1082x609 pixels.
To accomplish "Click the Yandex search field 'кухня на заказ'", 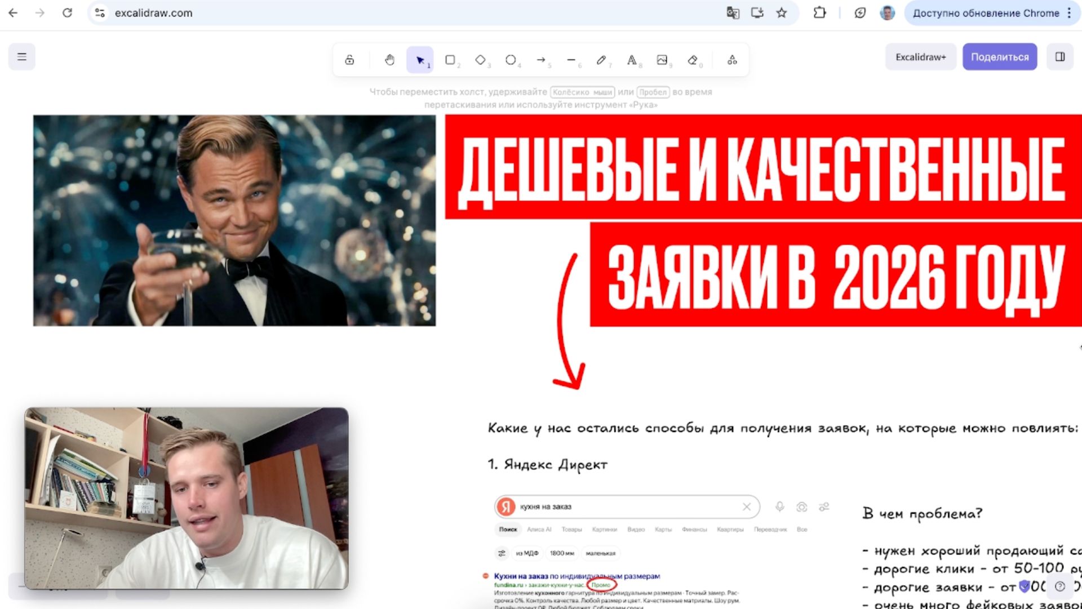I will [x=627, y=506].
